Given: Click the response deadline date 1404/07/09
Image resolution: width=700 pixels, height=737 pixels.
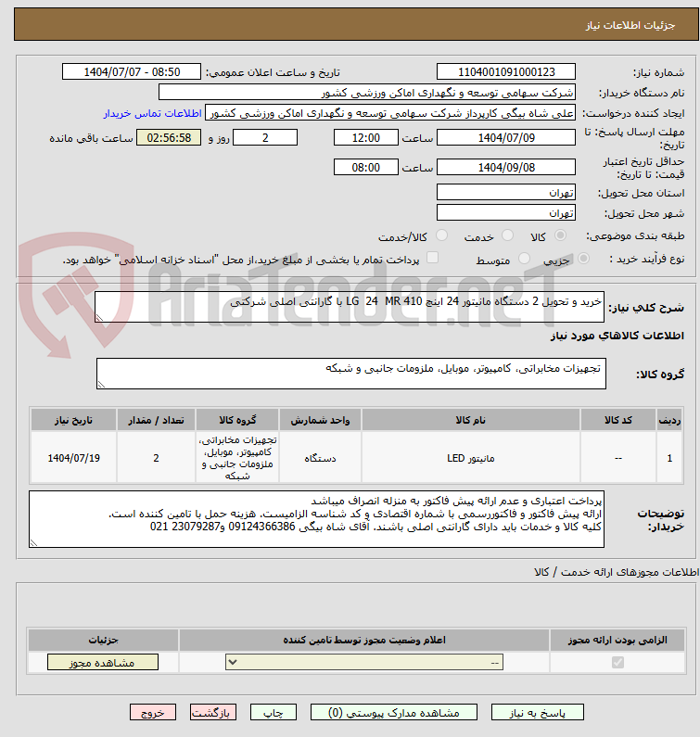Looking at the screenshot, I should (x=506, y=138).
